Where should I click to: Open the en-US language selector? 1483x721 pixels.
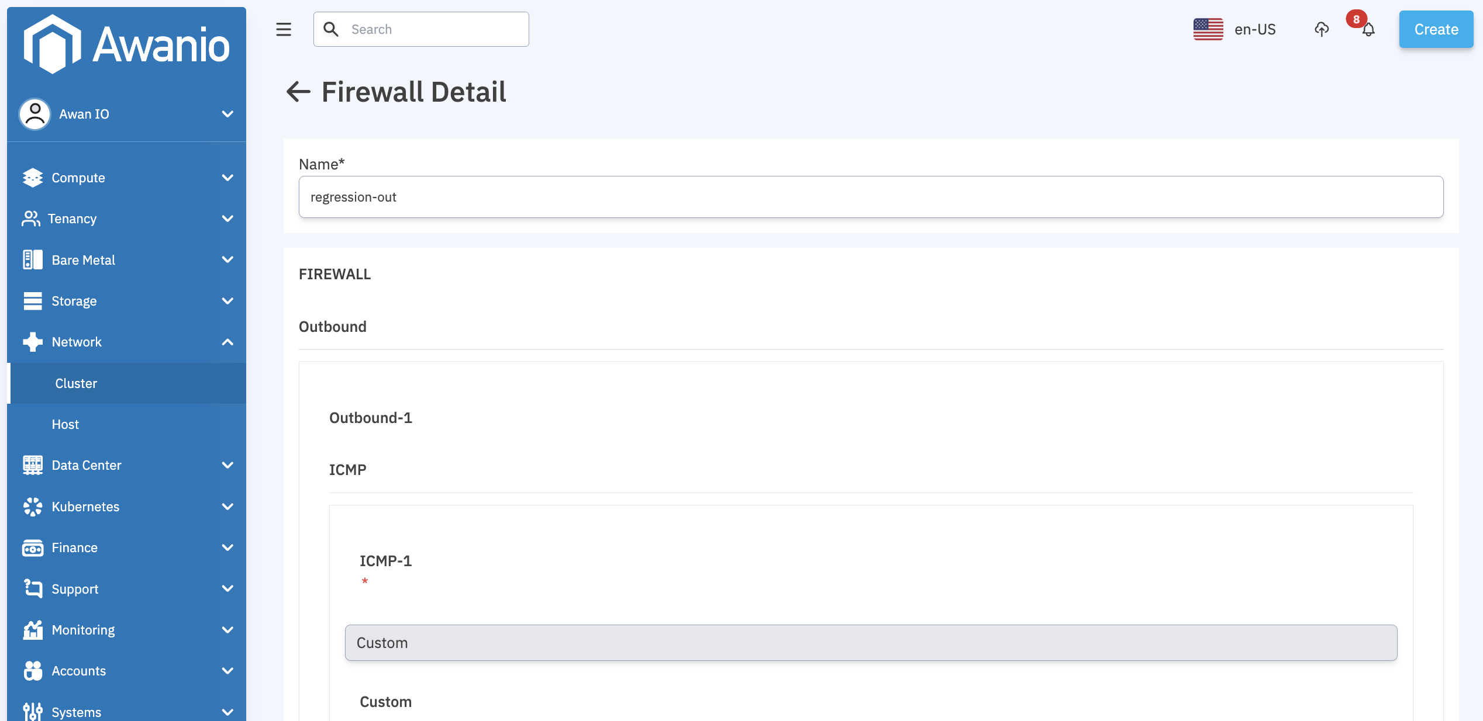coord(1255,29)
